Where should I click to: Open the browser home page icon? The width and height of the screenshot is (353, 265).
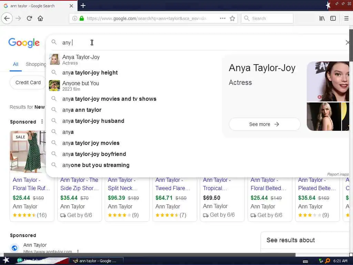[40, 18]
